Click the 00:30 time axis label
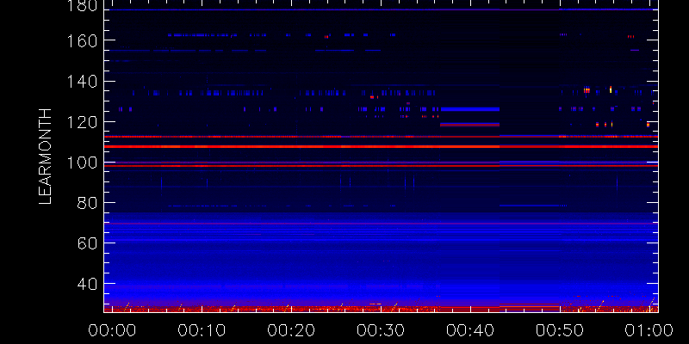Screen dimensions: 689x344 pos(381,330)
